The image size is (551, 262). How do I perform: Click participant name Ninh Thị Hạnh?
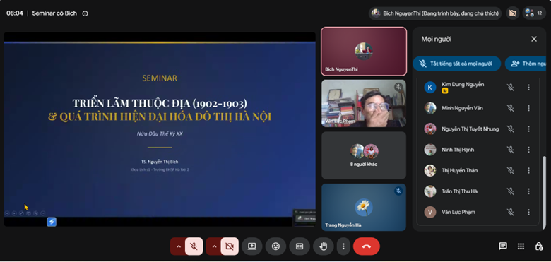[x=458, y=150]
